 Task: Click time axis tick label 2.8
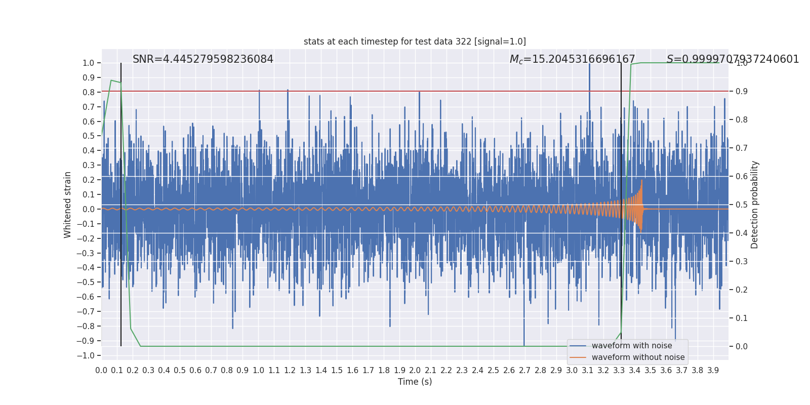541,370
